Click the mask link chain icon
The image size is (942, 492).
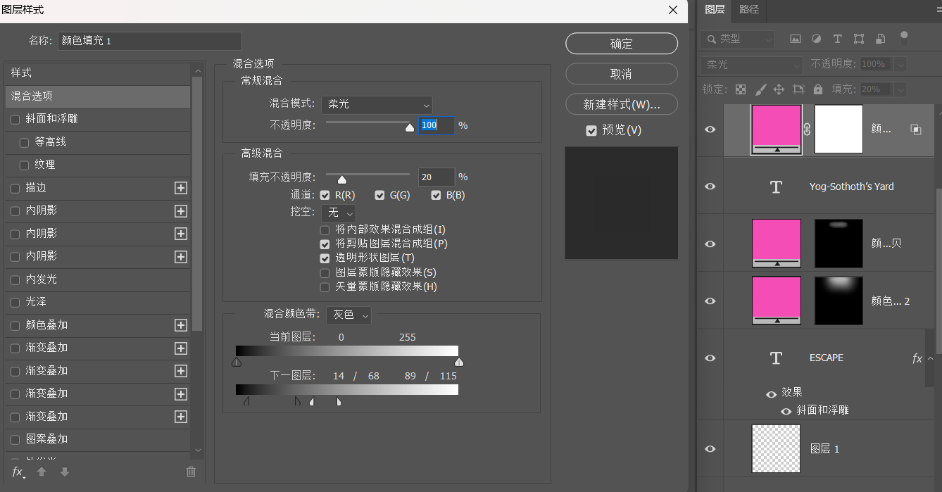(x=808, y=130)
